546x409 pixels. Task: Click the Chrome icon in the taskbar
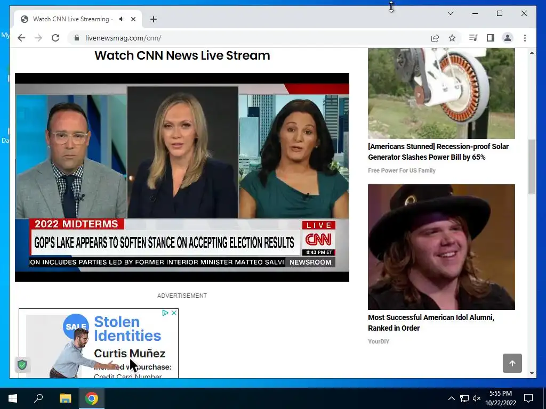pyautogui.click(x=92, y=398)
